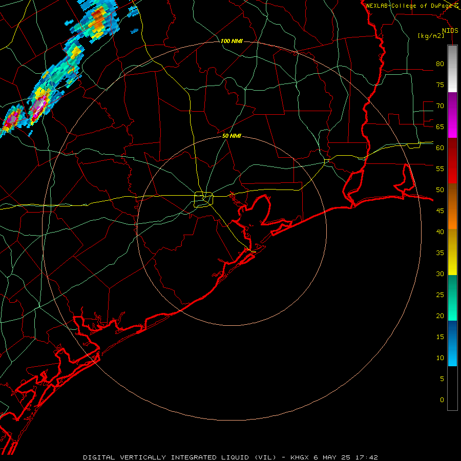Click the kg/m2 units label
This screenshot has height=461, width=461.
point(431,36)
